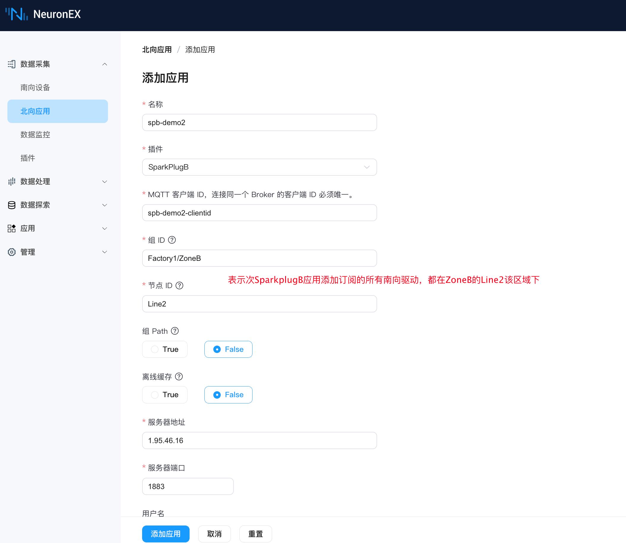
Task: Open 数据监控 in the sidebar
Action: pyautogui.click(x=35, y=135)
